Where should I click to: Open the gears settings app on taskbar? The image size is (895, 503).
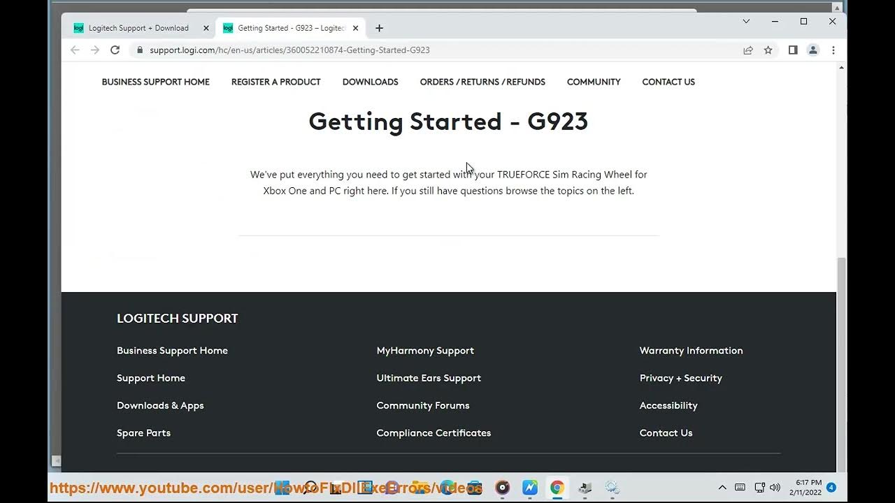tap(612, 488)
